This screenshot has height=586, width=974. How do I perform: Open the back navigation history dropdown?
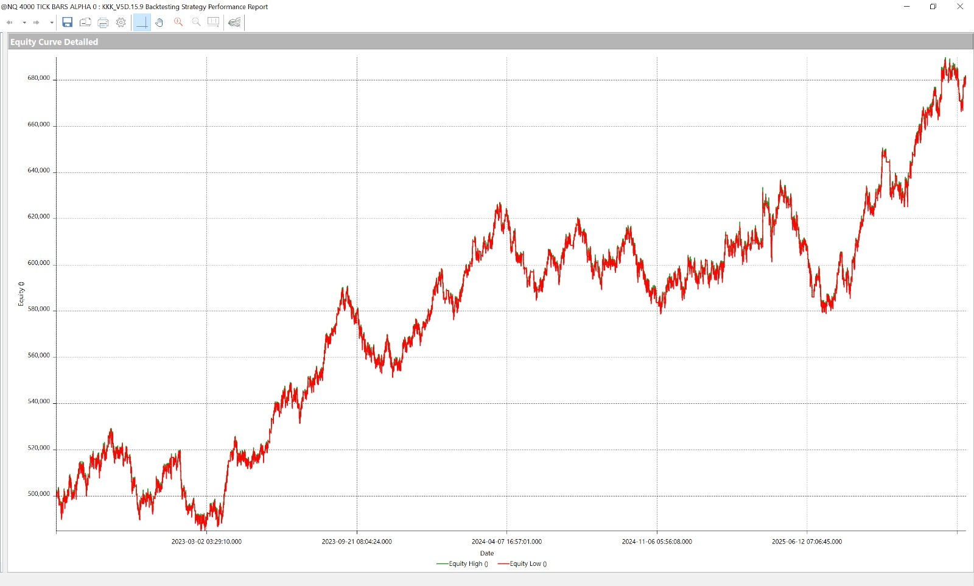click(24, 23)
